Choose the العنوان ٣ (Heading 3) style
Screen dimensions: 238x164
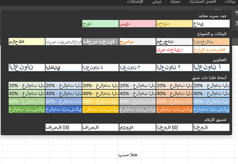click(x=137, y=68)
